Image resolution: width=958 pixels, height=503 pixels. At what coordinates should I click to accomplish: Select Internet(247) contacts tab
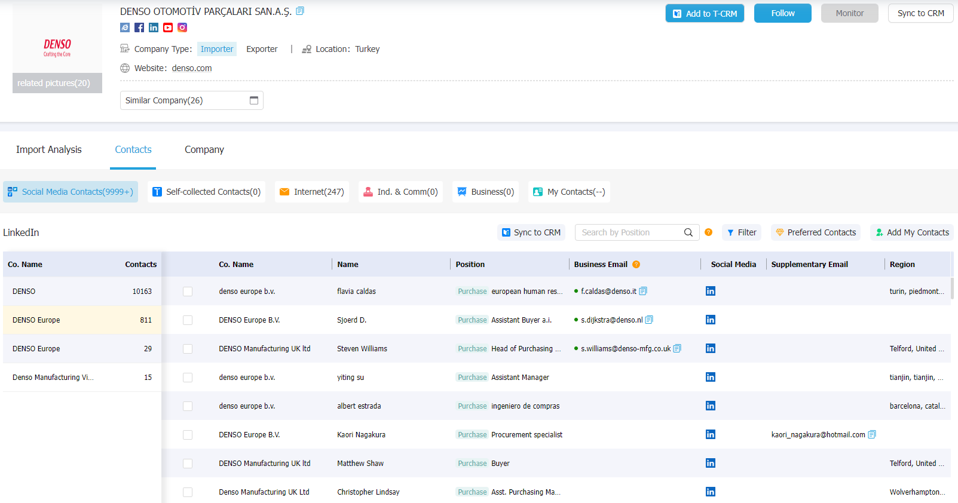312,192
